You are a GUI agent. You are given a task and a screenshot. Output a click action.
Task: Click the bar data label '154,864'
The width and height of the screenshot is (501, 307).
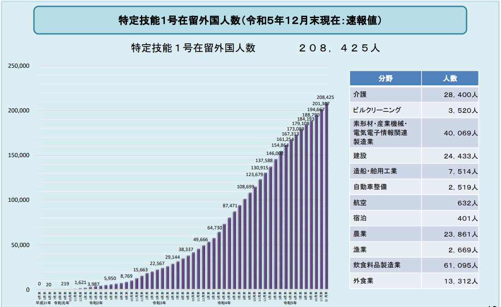point(280,145)
